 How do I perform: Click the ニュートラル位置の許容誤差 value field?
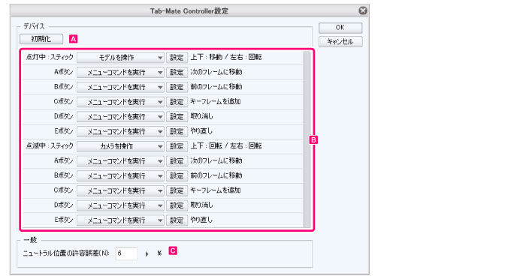126,253
